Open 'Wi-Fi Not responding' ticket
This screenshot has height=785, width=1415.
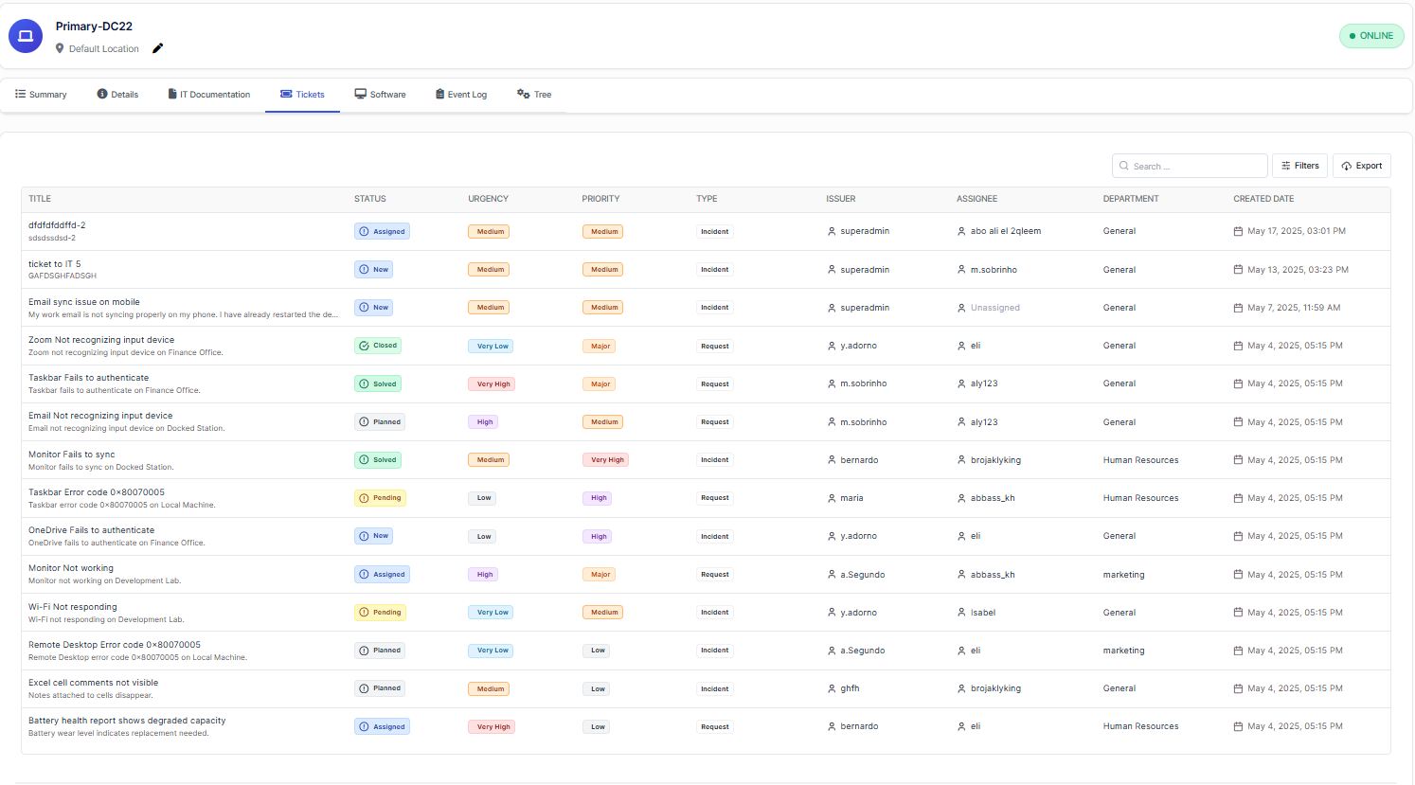point(73,607)
